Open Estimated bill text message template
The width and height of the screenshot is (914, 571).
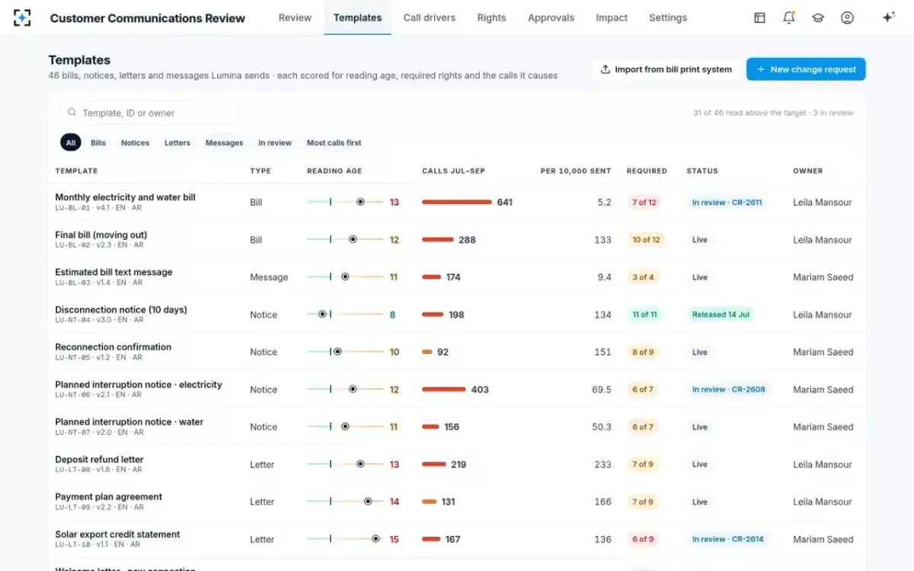click(113, 272)
